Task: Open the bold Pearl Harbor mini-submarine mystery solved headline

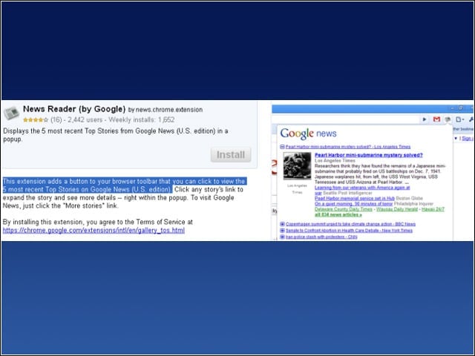Action: 368,155
